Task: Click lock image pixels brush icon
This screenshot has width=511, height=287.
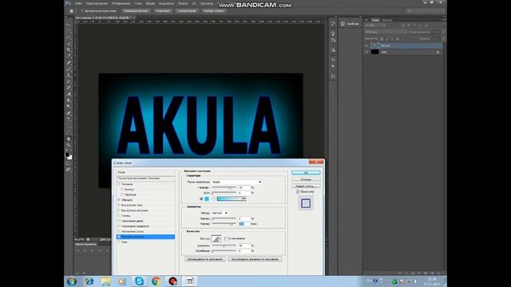Action: click(386, 39)
